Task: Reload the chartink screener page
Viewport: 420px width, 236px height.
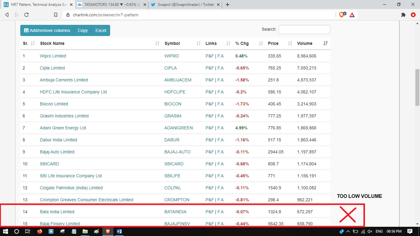Action: pos(26,15)
